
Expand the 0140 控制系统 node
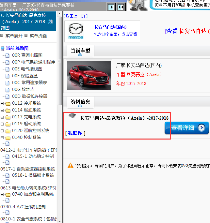click(2, 138)
